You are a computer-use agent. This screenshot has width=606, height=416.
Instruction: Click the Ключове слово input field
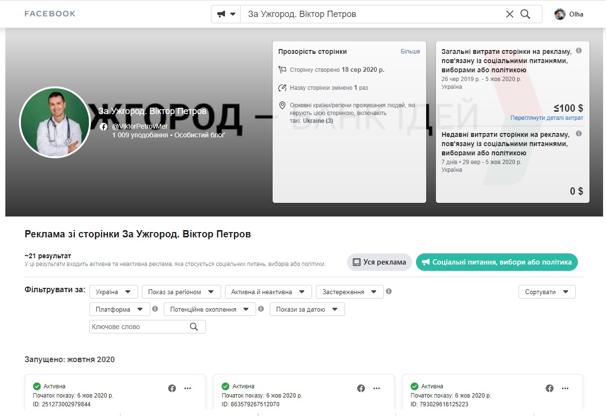pos(148,327)
